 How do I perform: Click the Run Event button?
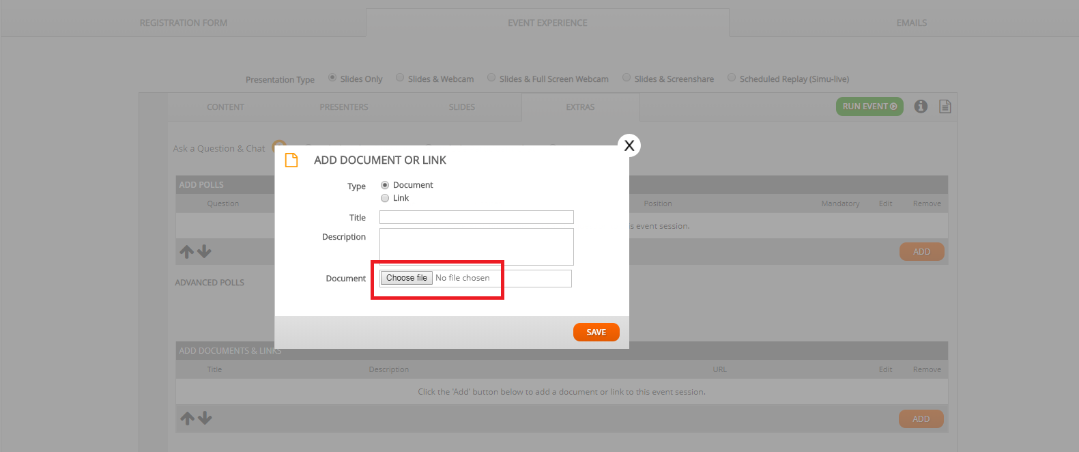[x=869, y=107]
